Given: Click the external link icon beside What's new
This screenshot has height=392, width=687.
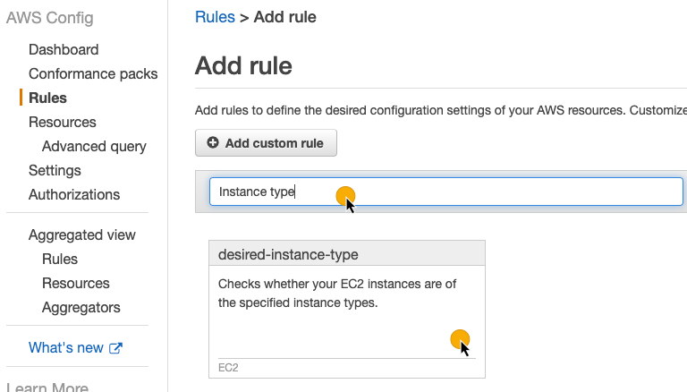Looking at the screenshot, I should pos(115,348).
